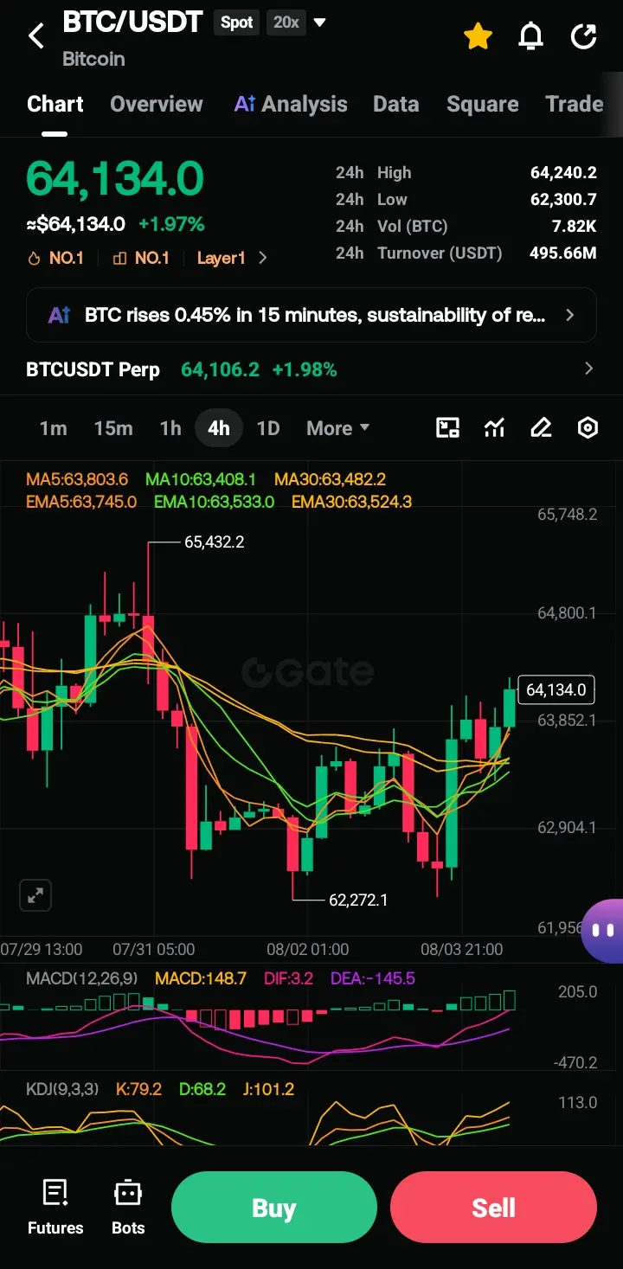This screenshot has height=1269, width=623.
Task: Select the 1m timeframe
Action: point(54,428)
